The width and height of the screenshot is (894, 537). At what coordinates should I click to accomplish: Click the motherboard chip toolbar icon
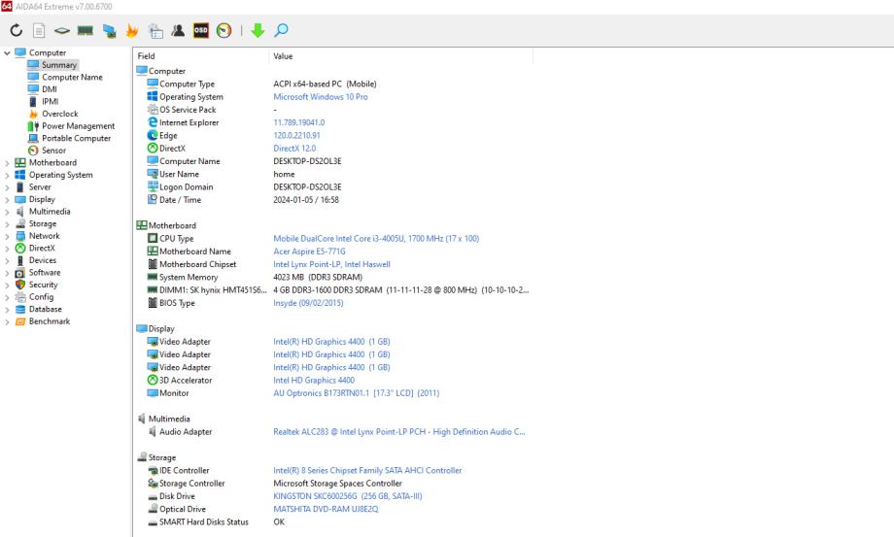coord(61,30)
